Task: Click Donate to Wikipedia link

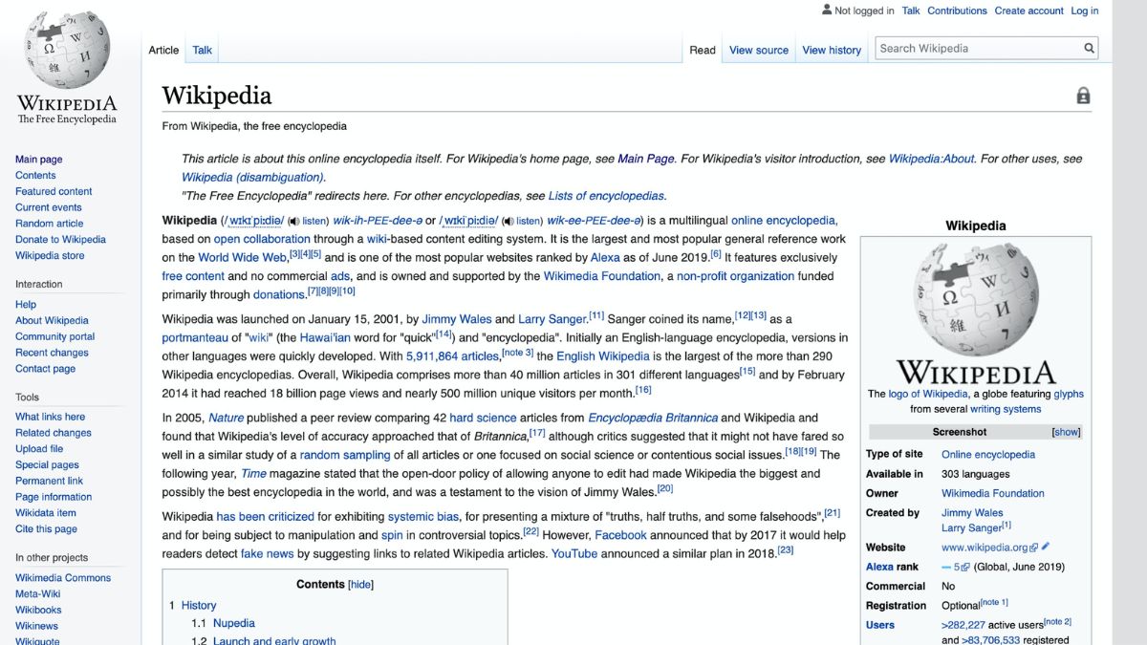Action: pyautogui.click(x=60, y=240)
